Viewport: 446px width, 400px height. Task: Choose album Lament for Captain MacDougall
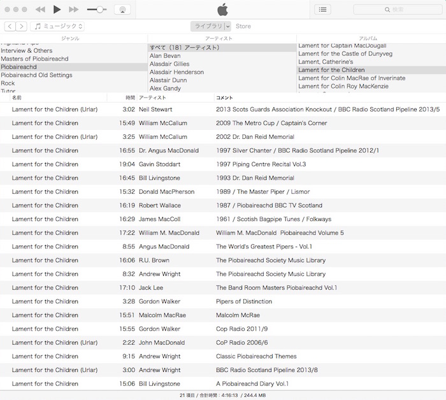coord(342,46)
